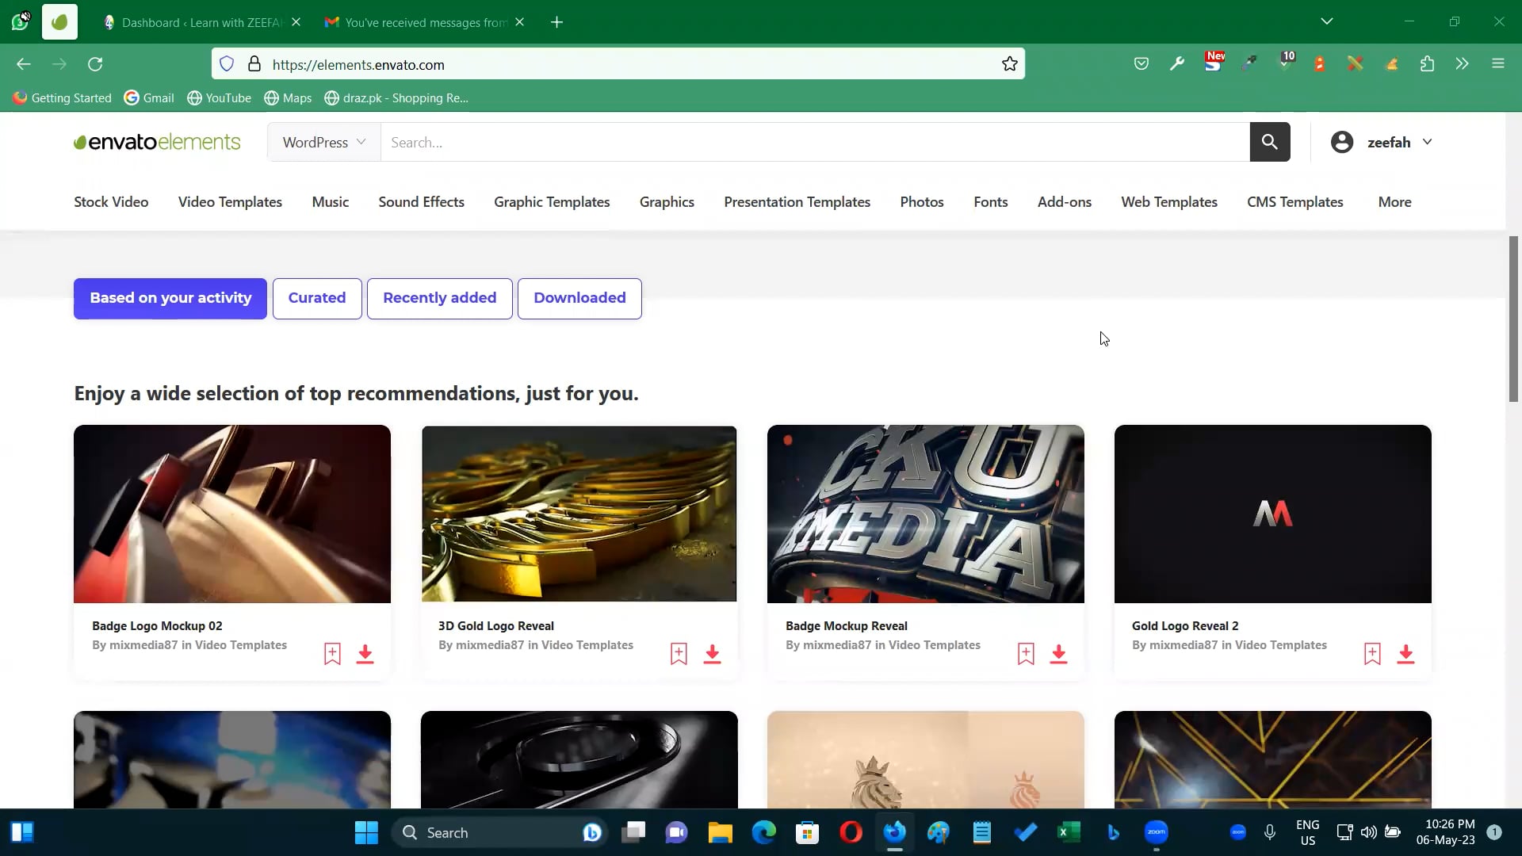Viewport: 1522px width, 856px height.
Task: Bookmark 3D Gold Logo Reveal item
Action: click(679, 654)
